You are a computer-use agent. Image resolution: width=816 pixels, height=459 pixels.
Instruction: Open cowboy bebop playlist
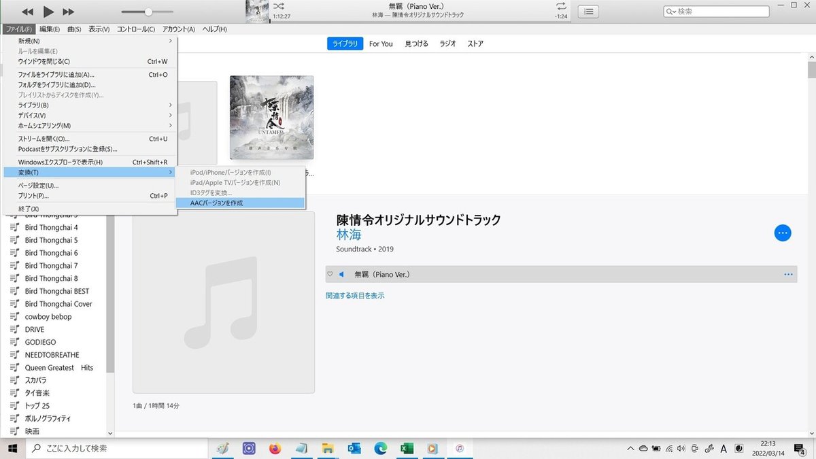[x=48, y=317]
